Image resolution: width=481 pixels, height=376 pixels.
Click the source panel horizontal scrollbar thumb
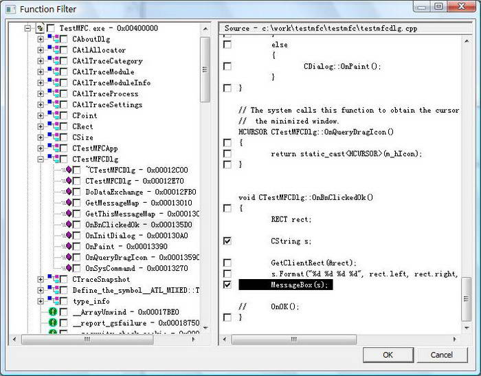(x=294, y=340)
